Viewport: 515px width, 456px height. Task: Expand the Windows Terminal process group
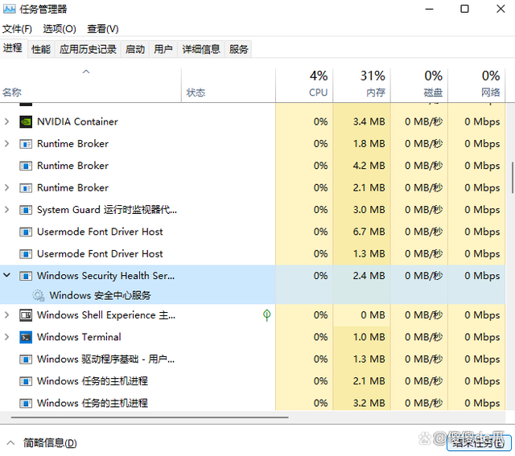coord(6,337)
